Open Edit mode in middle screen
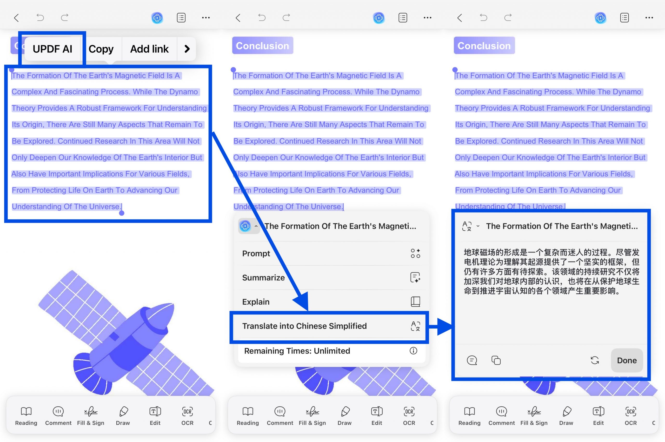Image resolution: width=665 pixels, height=442 pixels. [377, 416]
